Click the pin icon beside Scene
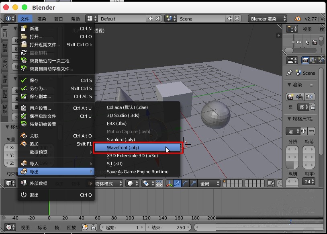 click(290, 73)
